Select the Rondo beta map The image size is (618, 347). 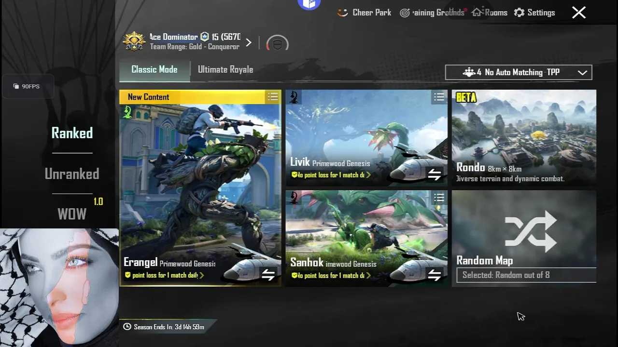(x=524, y=138)
